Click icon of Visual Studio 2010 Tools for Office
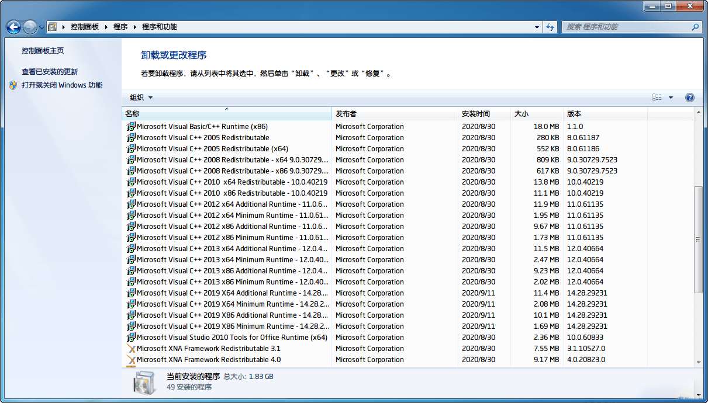This screenshot has width=708, height=403. click(131, 337)
